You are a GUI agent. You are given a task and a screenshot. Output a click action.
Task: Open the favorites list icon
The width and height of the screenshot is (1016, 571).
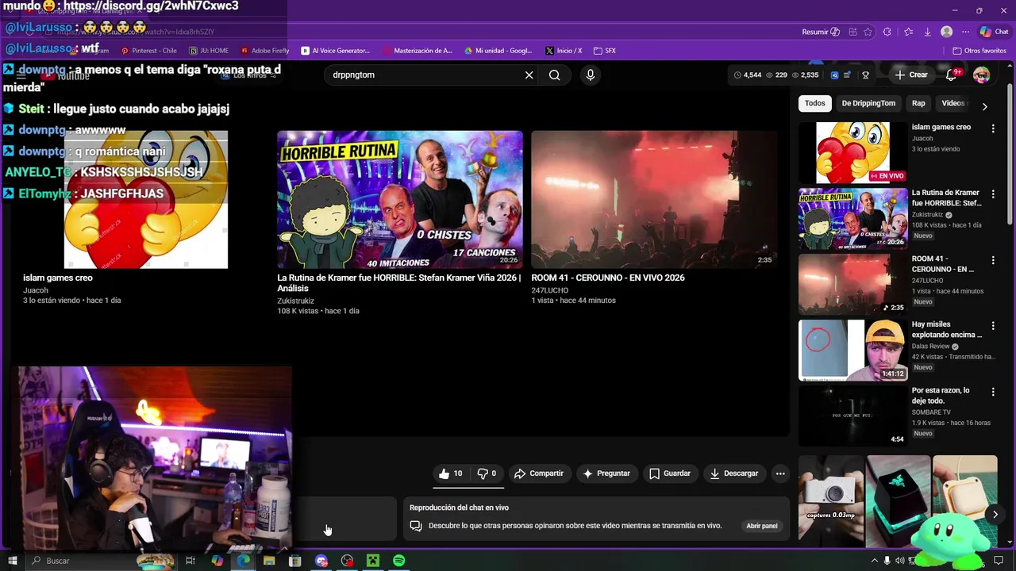click(907, 32)
